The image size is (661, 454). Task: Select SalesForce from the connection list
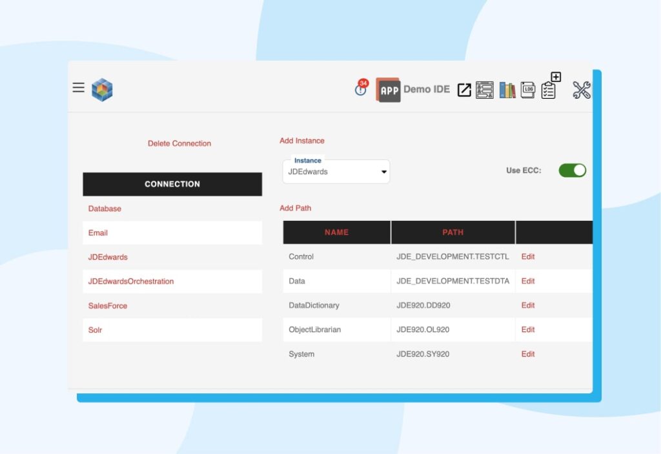(x=107, y=305)
